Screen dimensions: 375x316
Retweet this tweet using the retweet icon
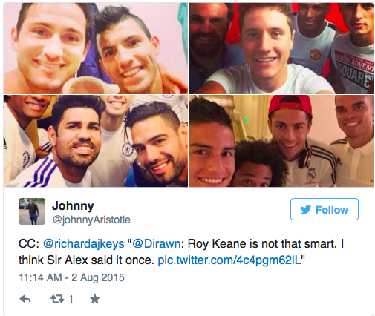coord(57,299)
